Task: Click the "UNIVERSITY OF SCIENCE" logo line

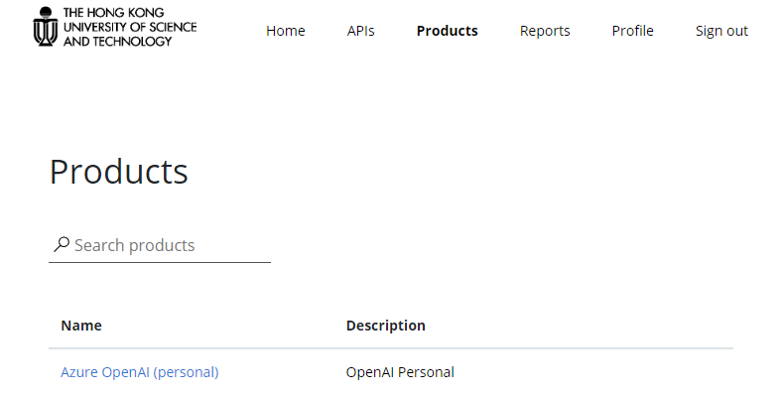Action: [130, 27]
